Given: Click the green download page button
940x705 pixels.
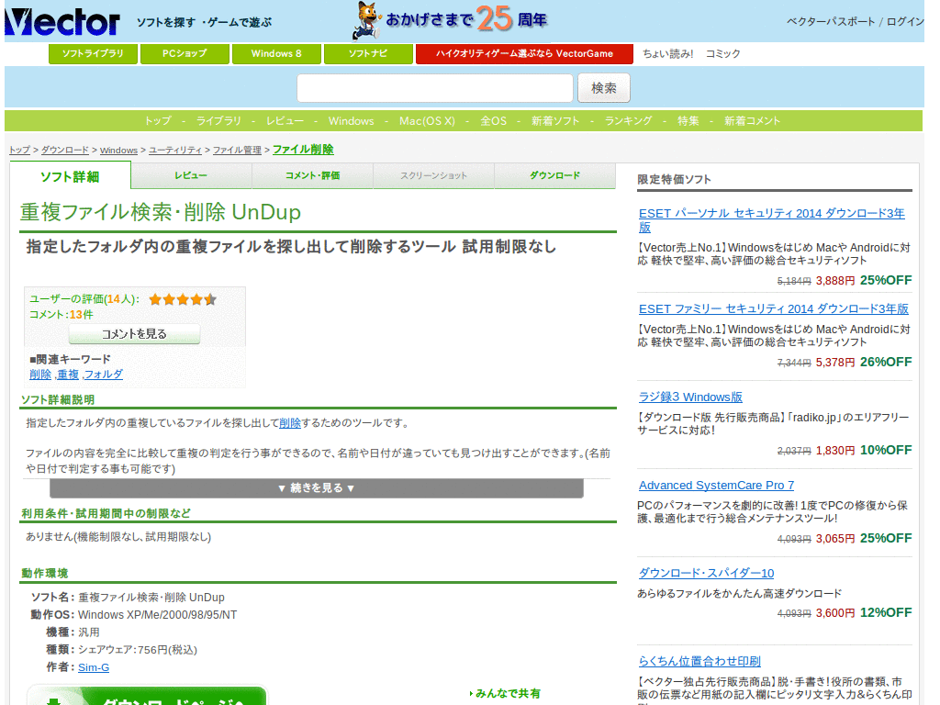Looking at the screenshot, I should tap(147, 697).
